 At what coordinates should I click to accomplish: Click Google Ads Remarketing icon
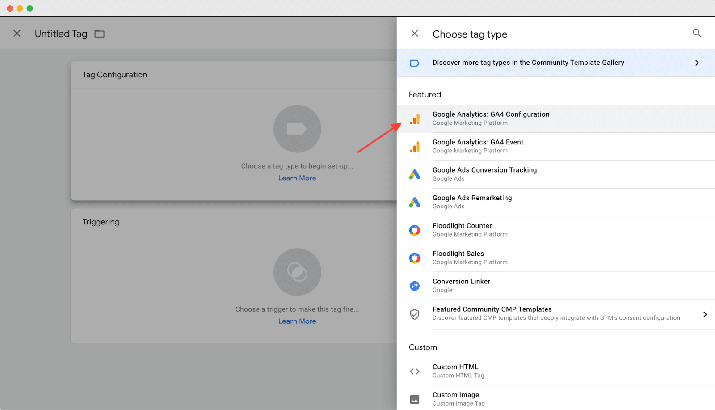[415, 202]
